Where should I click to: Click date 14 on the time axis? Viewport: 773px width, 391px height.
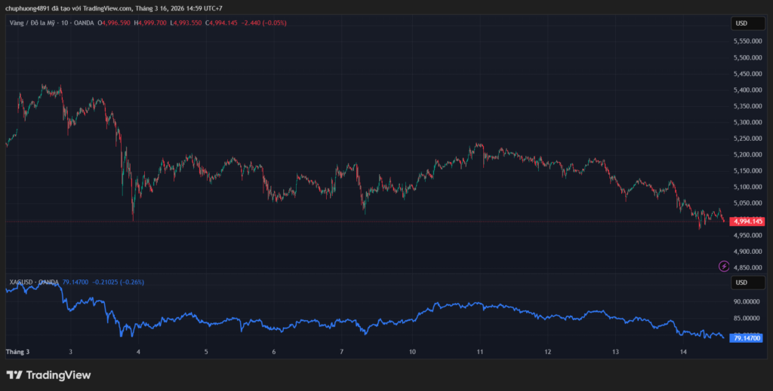(x=682, y=352)
